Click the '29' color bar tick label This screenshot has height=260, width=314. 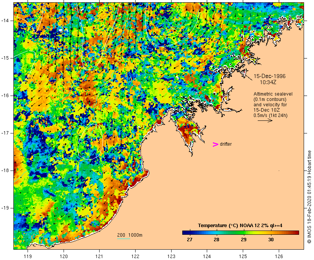pos(244,239)
